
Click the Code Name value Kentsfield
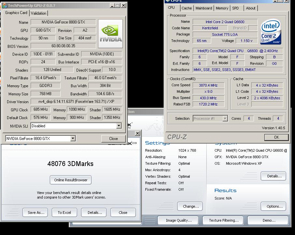210,28
